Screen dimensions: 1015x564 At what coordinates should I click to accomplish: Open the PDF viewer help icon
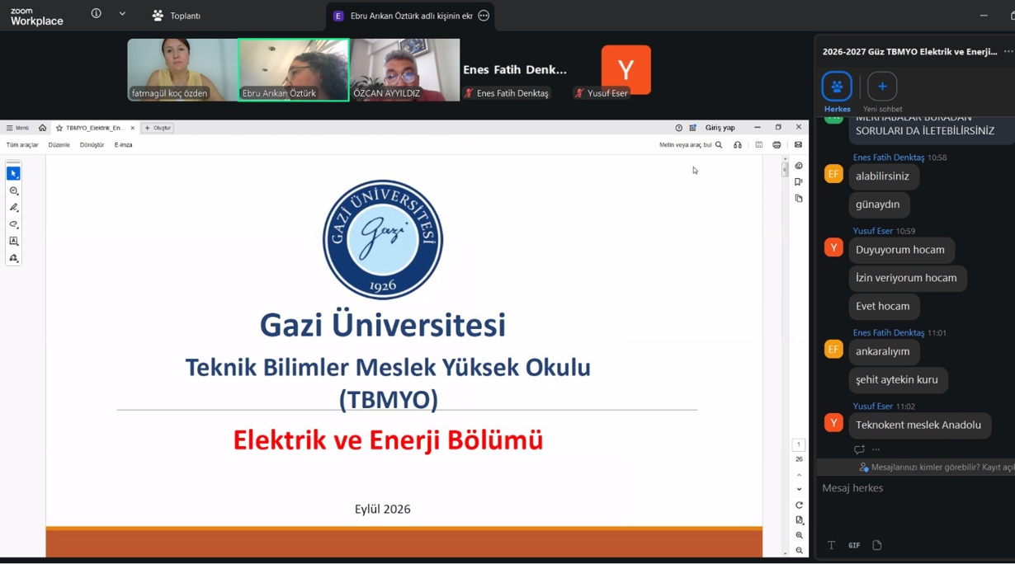coord(679,128)
